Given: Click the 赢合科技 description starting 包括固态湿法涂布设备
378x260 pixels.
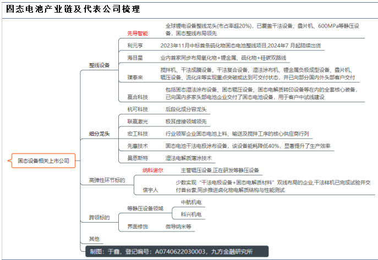Looking at the screenshot, I should pyautogui.click(x=261, y=93).
